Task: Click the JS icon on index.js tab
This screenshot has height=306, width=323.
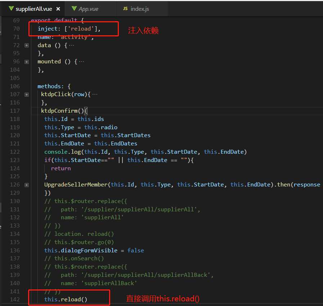Action: click(x=125, y=9)
